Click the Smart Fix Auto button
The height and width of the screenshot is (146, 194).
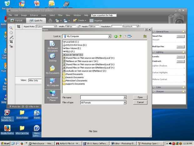(x=181, y=36)
